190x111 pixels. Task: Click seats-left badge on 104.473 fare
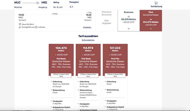[x=61, y=75]
